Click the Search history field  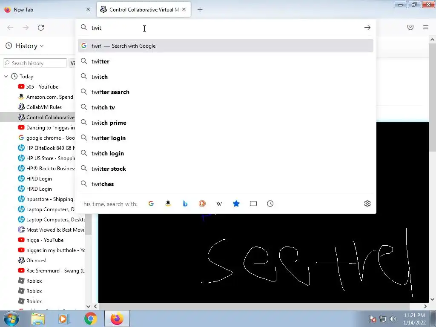(x=35, y=63)
